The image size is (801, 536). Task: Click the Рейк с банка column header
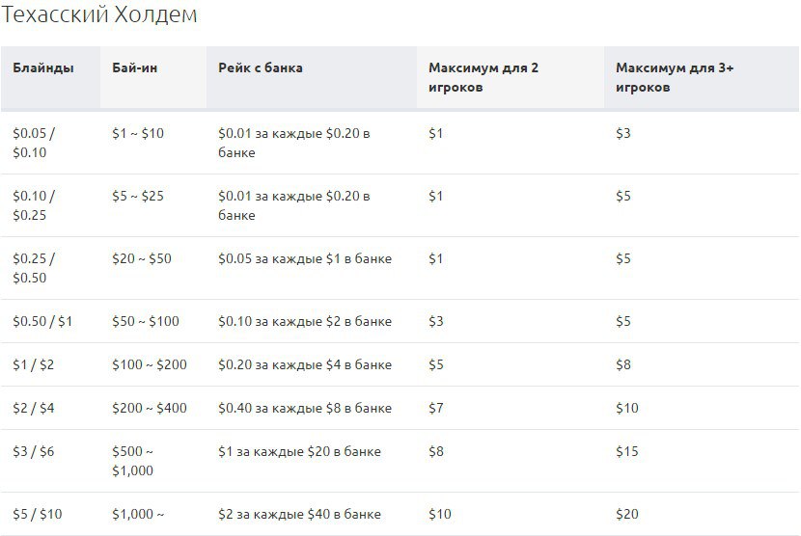point(261,67)
